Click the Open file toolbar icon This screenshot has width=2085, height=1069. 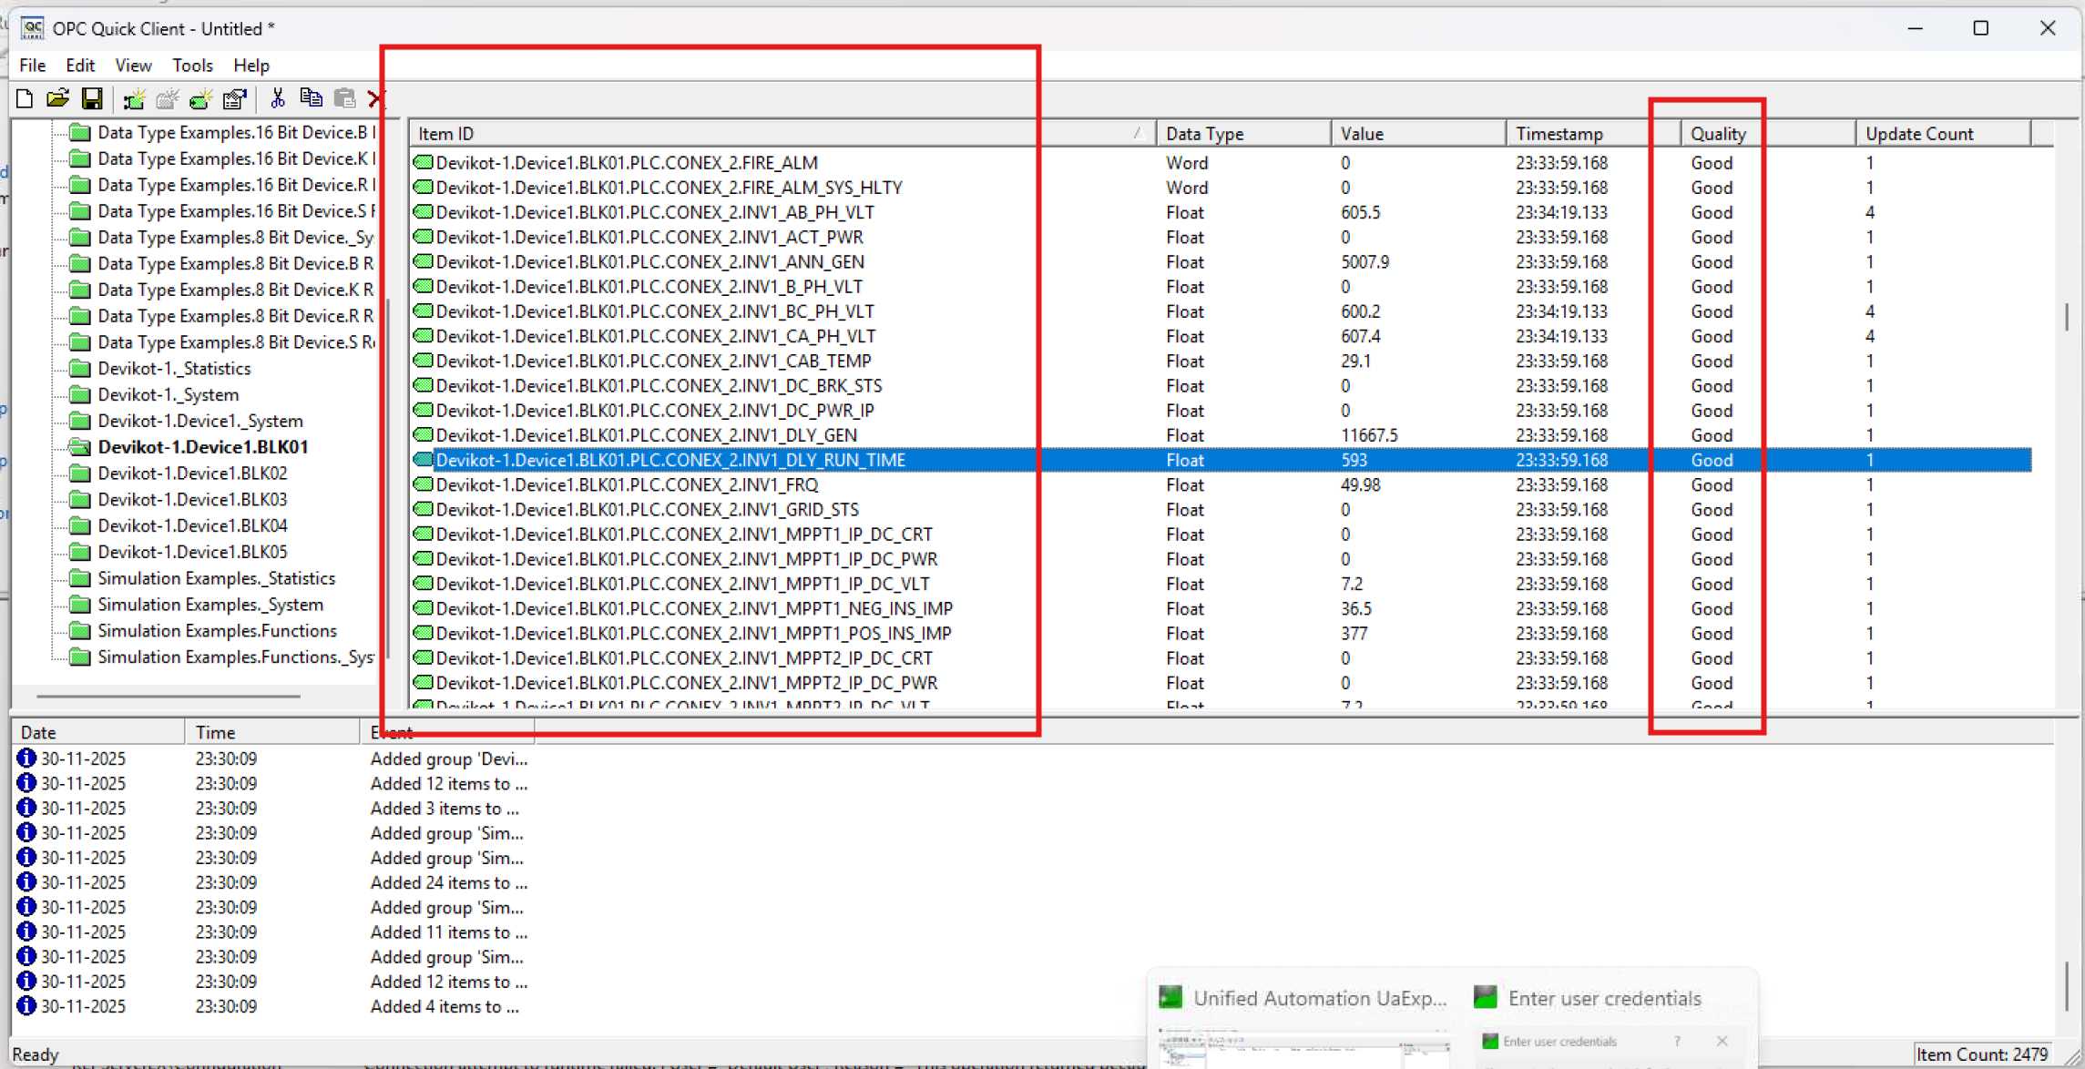click(58, 98)
